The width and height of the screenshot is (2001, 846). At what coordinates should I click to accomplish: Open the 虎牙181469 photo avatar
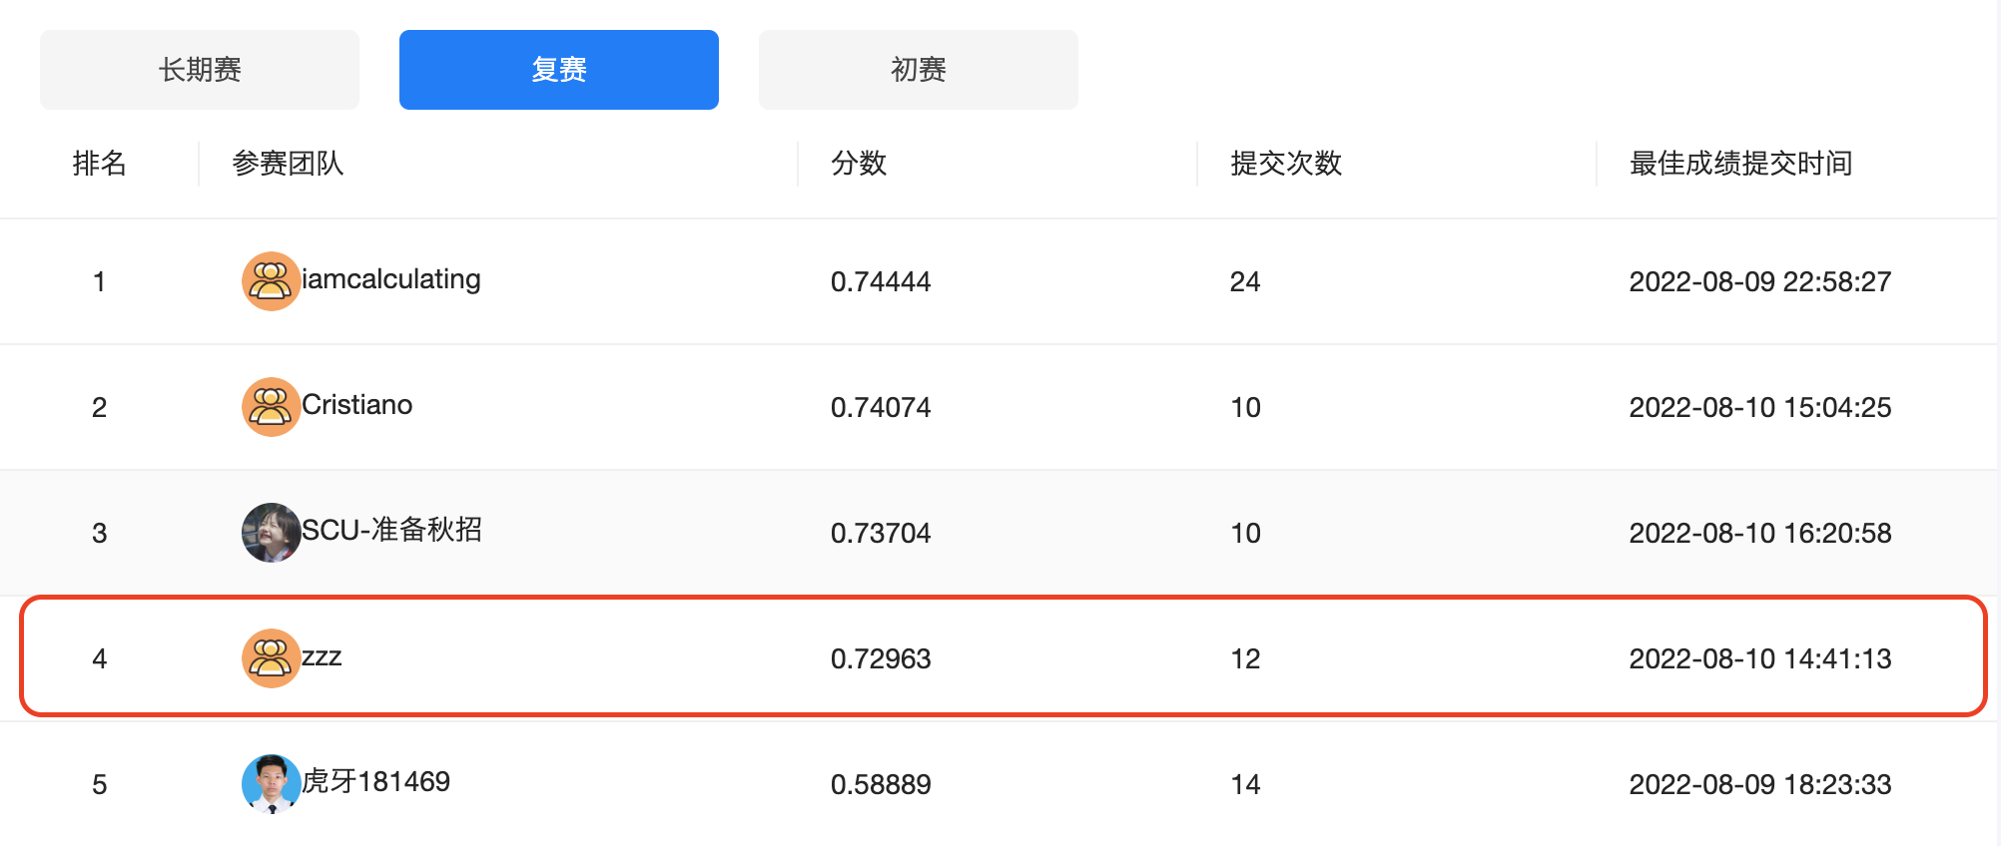point(271,784)
